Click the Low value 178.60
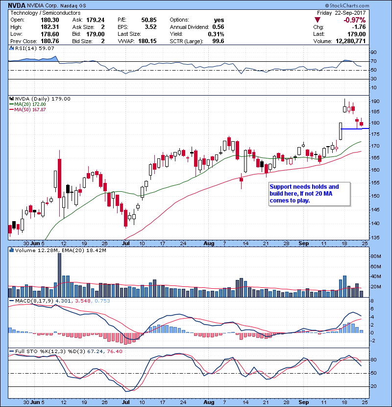 (x=49, y=34)
